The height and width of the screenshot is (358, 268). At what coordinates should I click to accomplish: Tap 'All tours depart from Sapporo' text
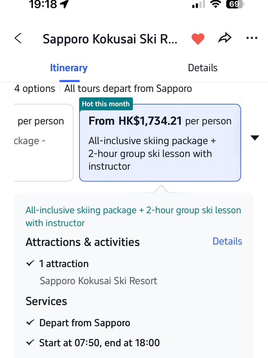pyautogui.click(x=128, y=89)
